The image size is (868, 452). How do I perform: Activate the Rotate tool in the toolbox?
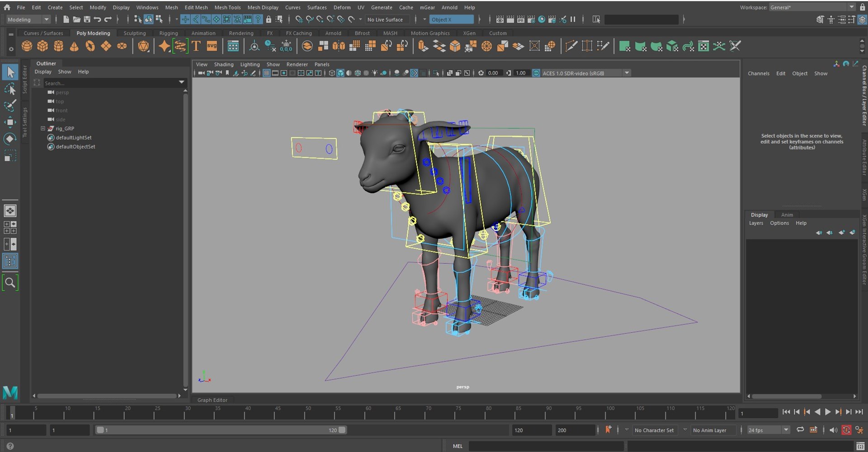tap(10, 139)
